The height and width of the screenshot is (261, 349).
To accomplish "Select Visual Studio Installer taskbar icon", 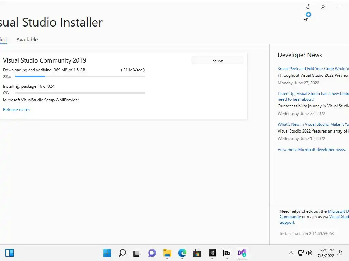I will 242,253.
